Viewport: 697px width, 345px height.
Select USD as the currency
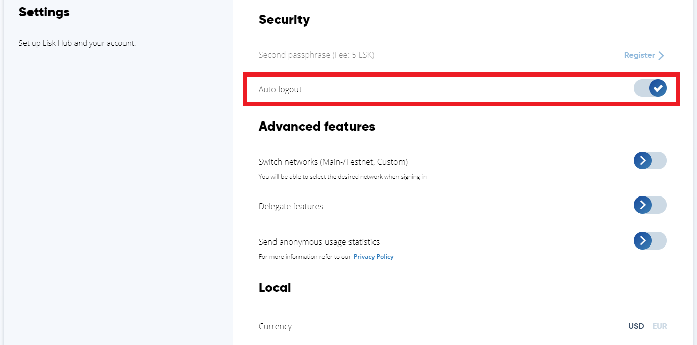(x=636, y=326)
